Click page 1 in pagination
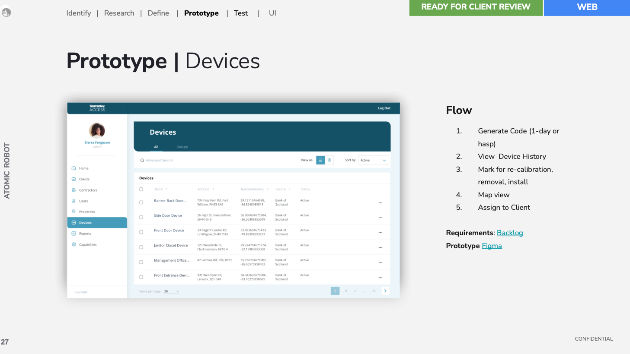 (x=346, y=291)
